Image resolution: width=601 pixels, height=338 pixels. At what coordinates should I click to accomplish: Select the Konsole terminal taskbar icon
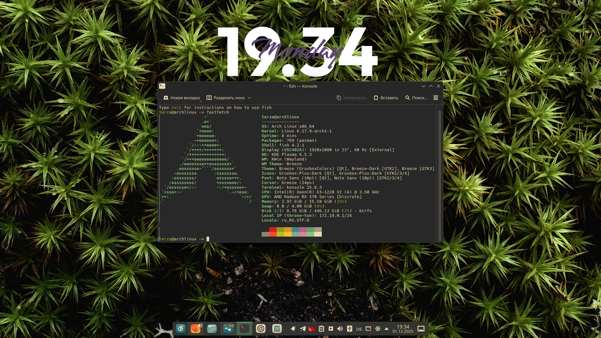(x=244, y=328)
